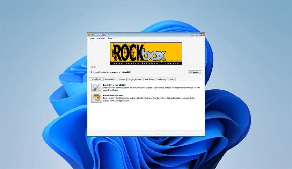Screen dimensions: 292x169
Task: Open the Info tab
Action: click(172, 79)
